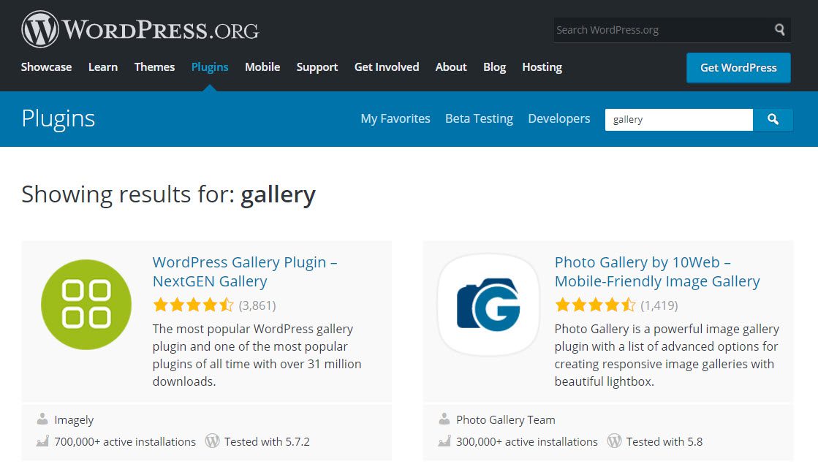Click the person icon next to Photo Gallery Team
Screen dimensions: 818x472
(x=444, y=419)
